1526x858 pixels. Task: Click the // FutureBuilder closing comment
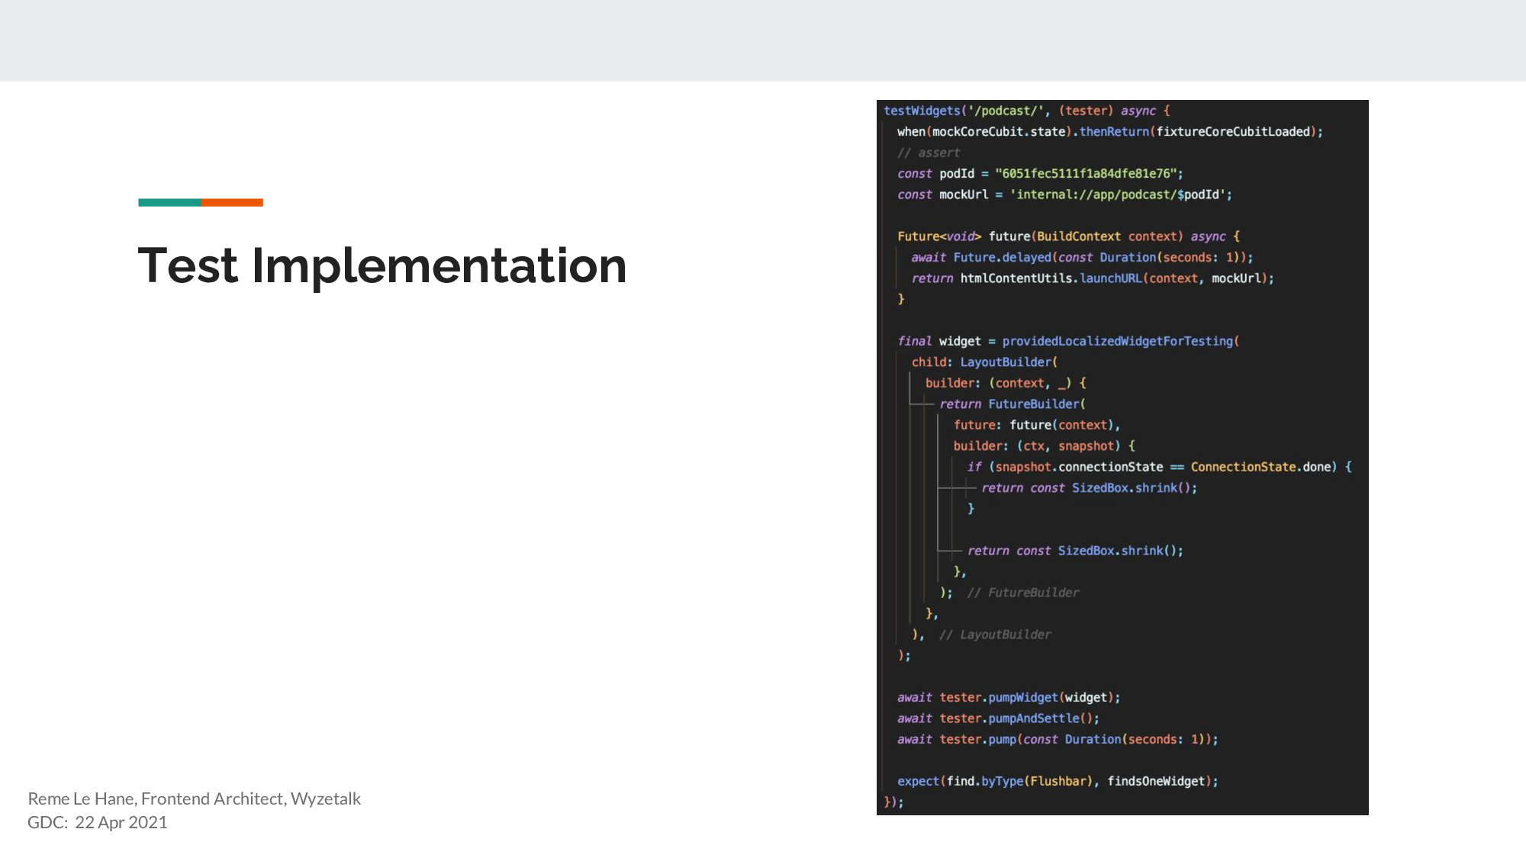pos(1022,593)
